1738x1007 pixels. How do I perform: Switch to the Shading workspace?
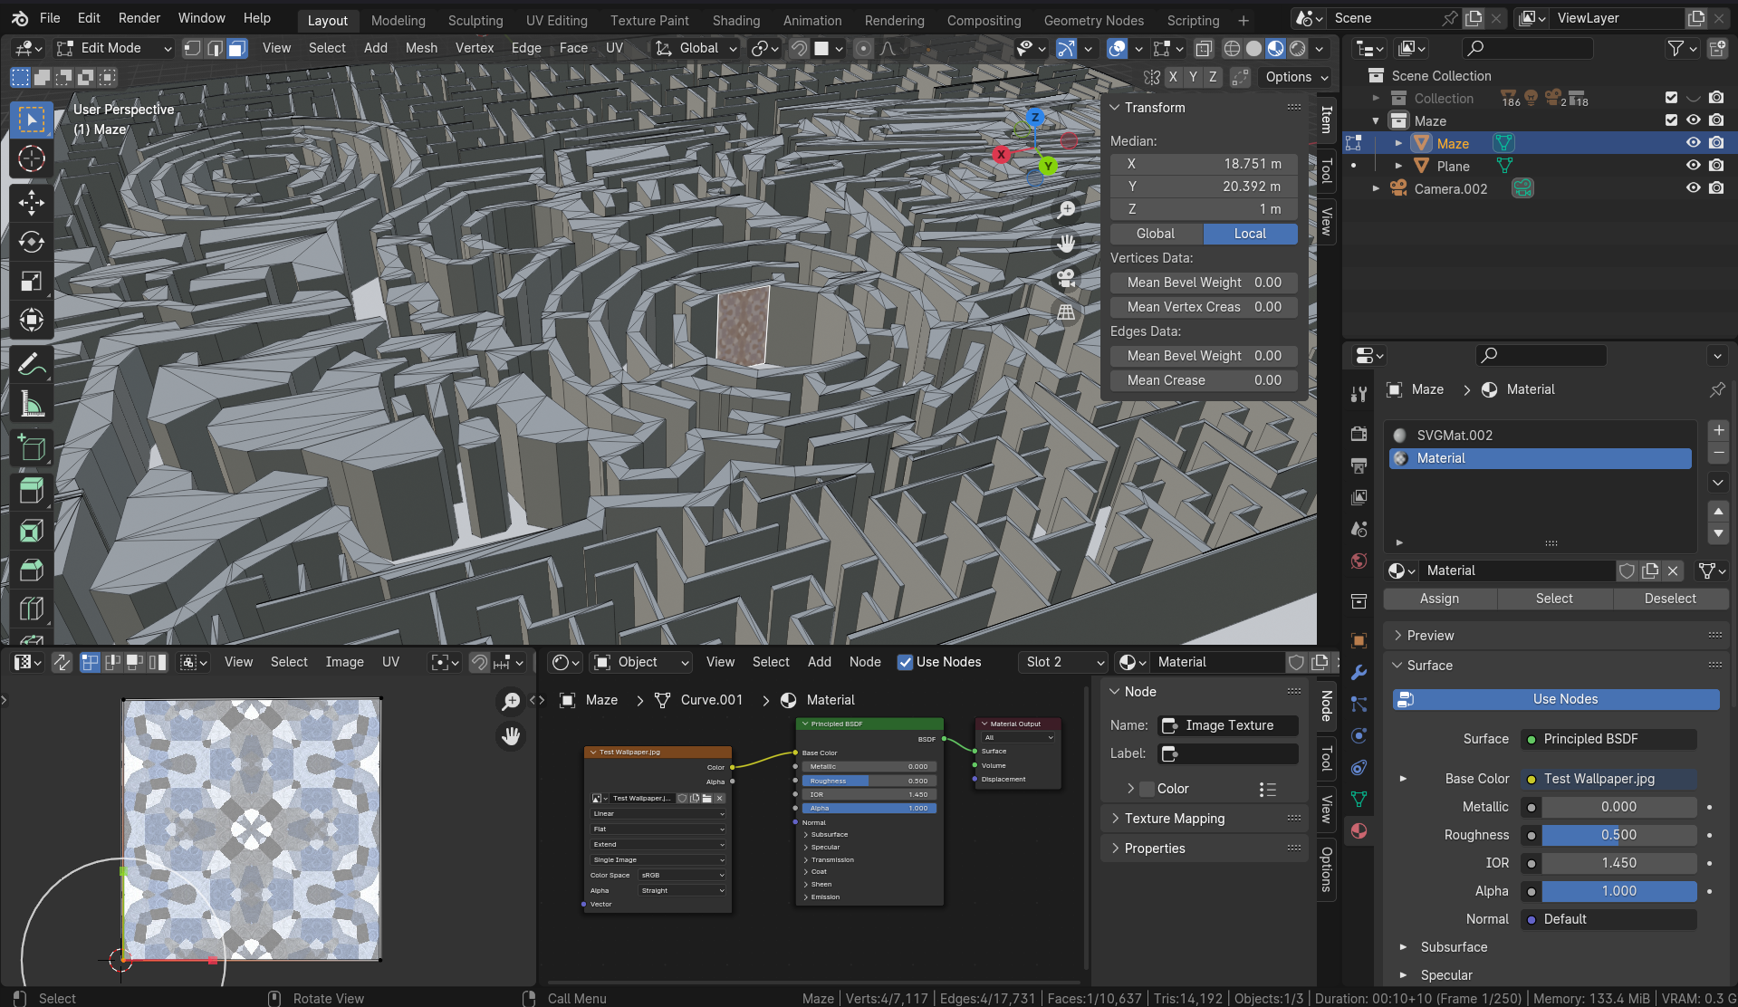735,20
